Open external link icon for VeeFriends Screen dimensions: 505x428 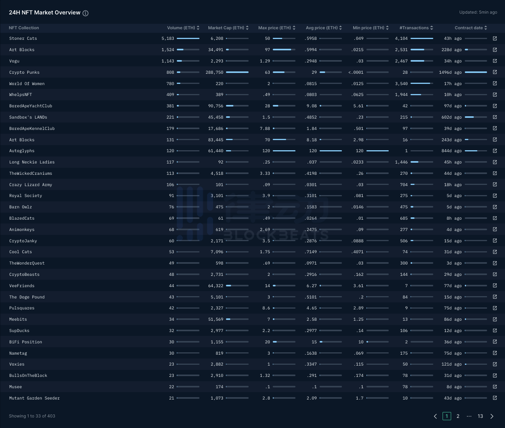(495, 286)
